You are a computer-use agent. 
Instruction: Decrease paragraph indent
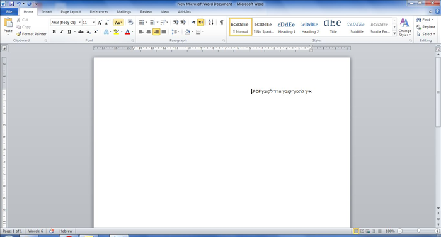coord(176,22)
